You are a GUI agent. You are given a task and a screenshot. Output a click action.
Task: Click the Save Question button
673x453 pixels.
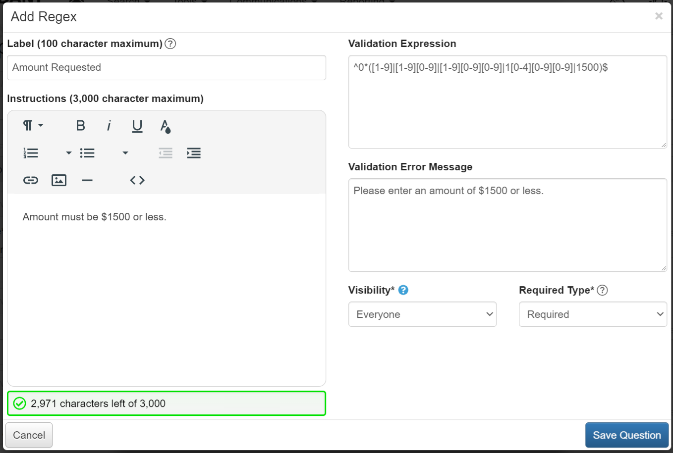click(x=626, y=435)
